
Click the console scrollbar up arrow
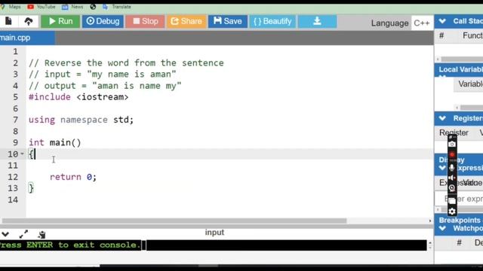(x=430, y=242)
